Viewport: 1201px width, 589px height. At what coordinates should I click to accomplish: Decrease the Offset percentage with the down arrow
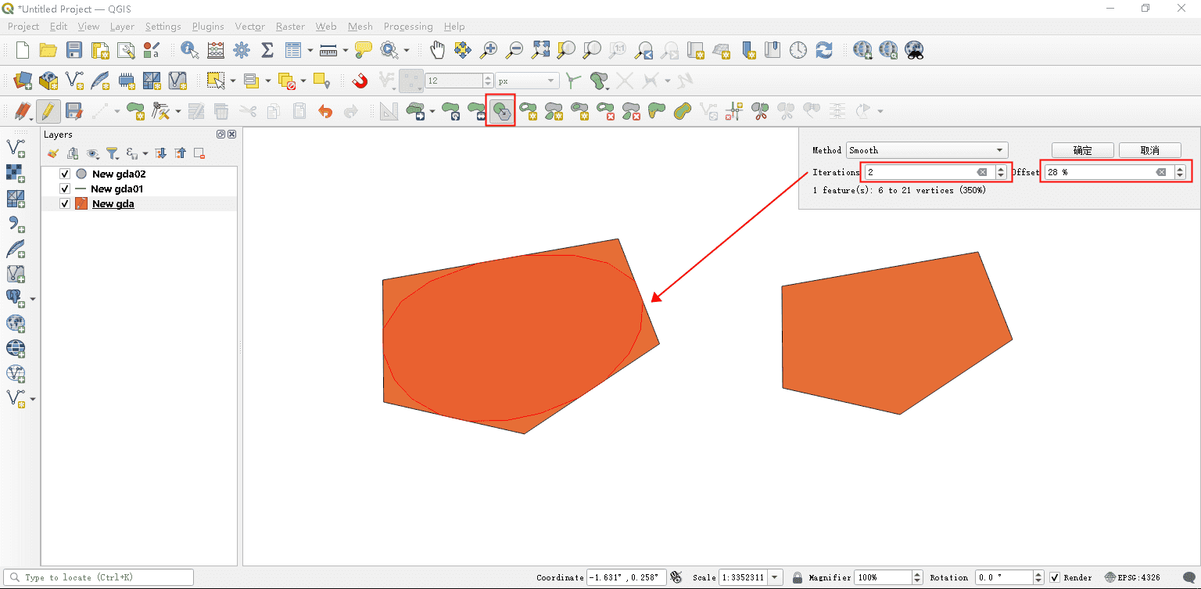(1180, 176)
